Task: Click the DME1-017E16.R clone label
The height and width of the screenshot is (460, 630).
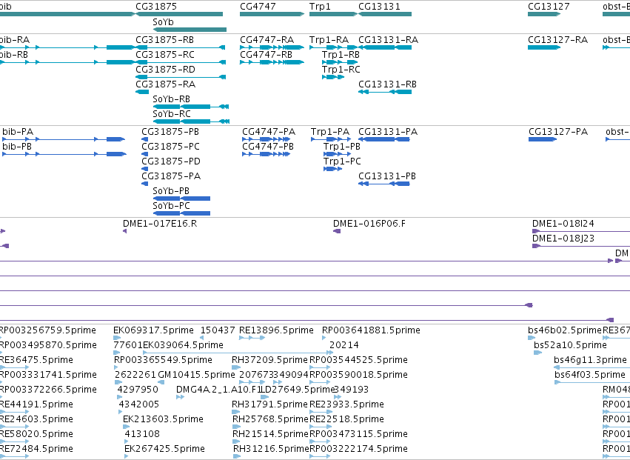Action: [x=160, y=224]
